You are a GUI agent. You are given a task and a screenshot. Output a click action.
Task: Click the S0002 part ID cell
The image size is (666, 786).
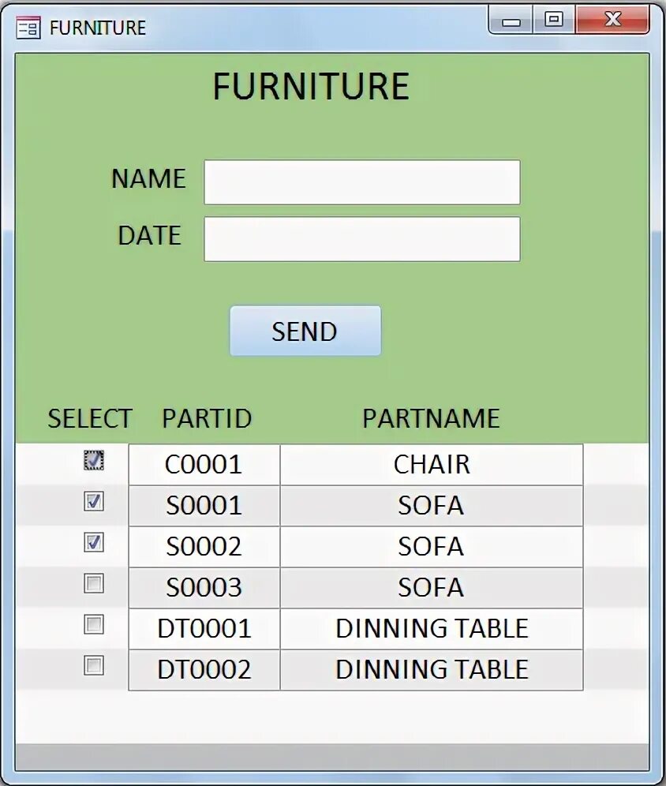click(x=204, y=546)
